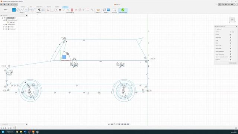Toggle the Show Profile checkbox
Screen dimensions: 238x134
click(x=231, y=46)
